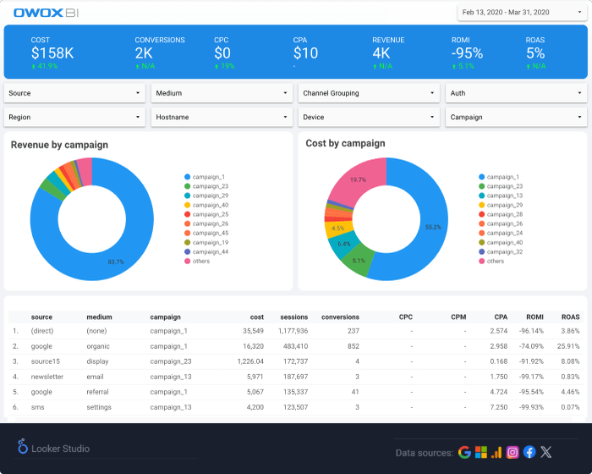Select the source15 table cell
Image resolution: width=592 pixels, height=474 pixels.
pos(46,361)
